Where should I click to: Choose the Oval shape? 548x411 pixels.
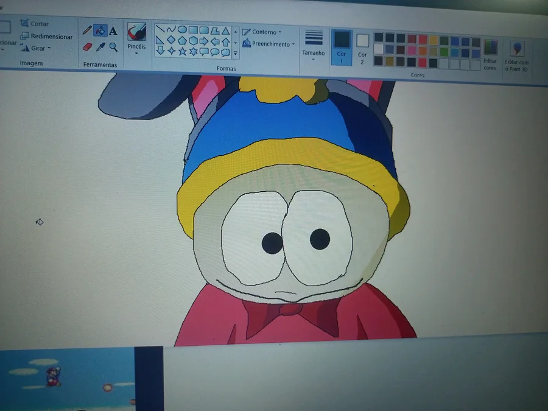pos(181,30)
